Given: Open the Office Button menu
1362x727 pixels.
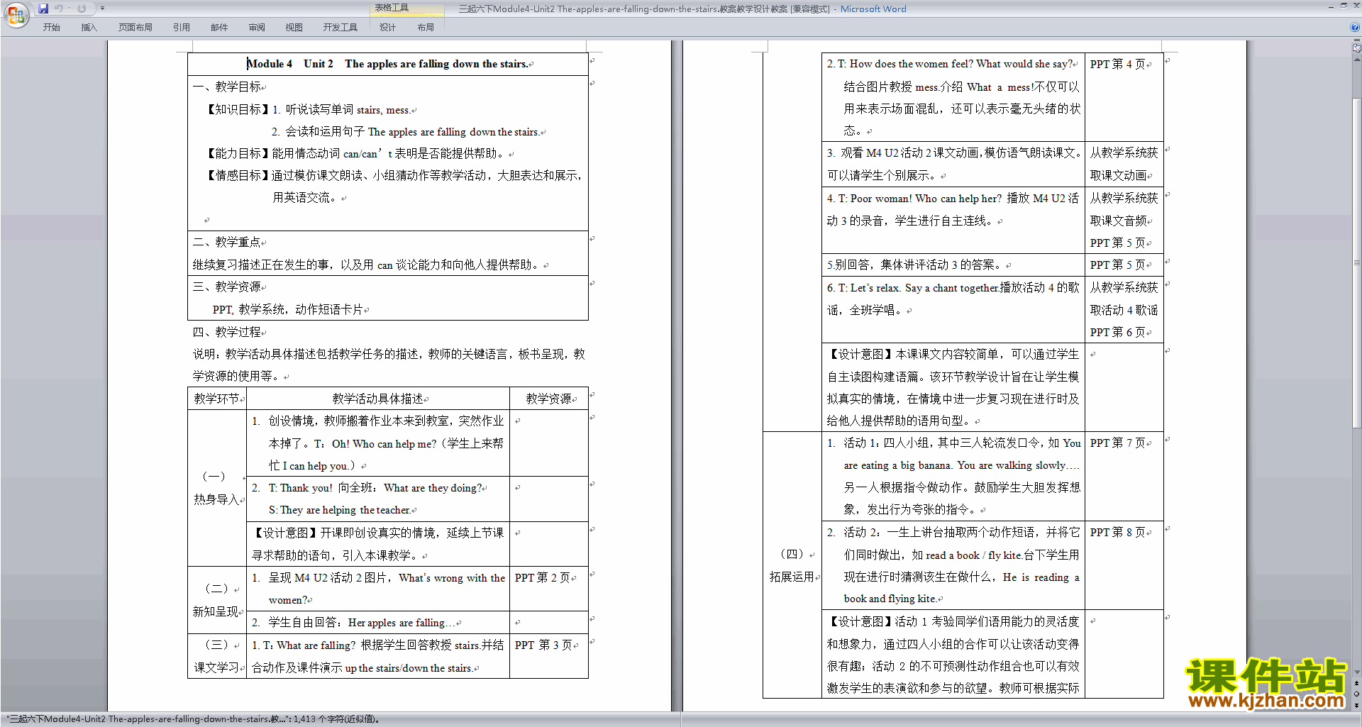Looking at the screenshot, I should [x=16, y=14].
